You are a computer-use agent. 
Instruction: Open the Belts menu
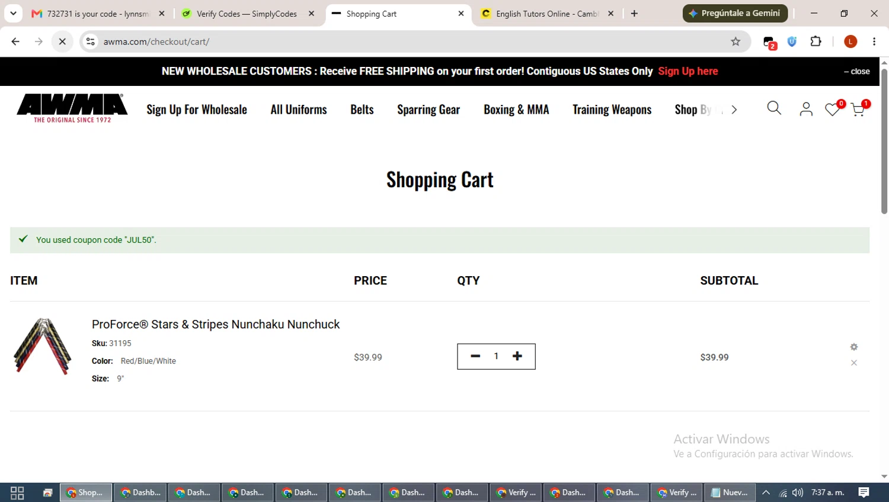coord(362,110)
